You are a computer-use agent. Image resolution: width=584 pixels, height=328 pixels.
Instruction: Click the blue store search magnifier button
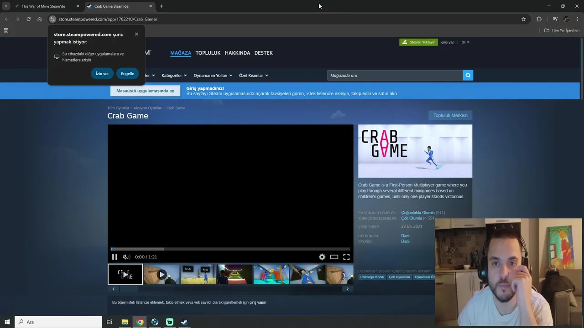click(468, 76)
